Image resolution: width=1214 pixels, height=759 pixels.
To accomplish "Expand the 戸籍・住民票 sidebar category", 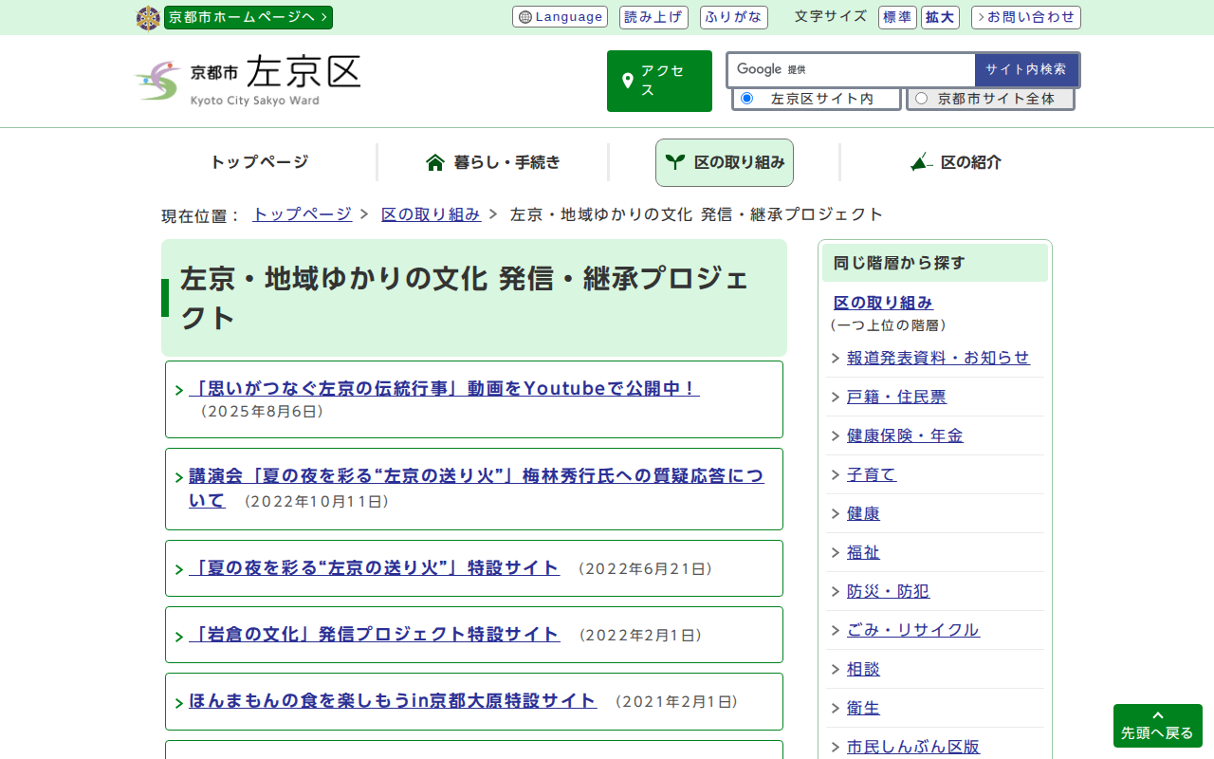I will coord(895,397).
